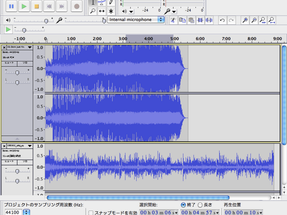Select the asterisk Multi-tool mode
Viewport: 287px width, 215px height.
coord(111,11)
